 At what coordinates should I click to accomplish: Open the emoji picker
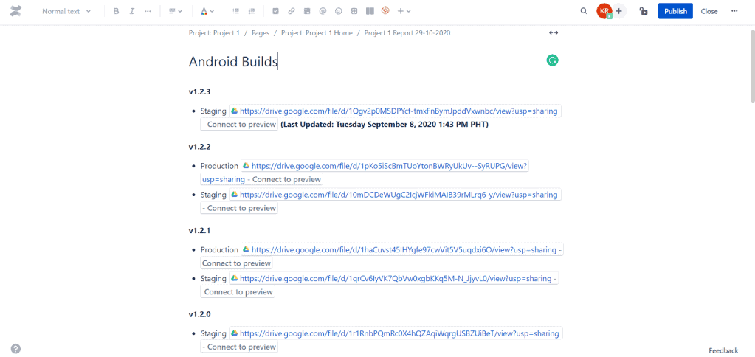point(338,11)
